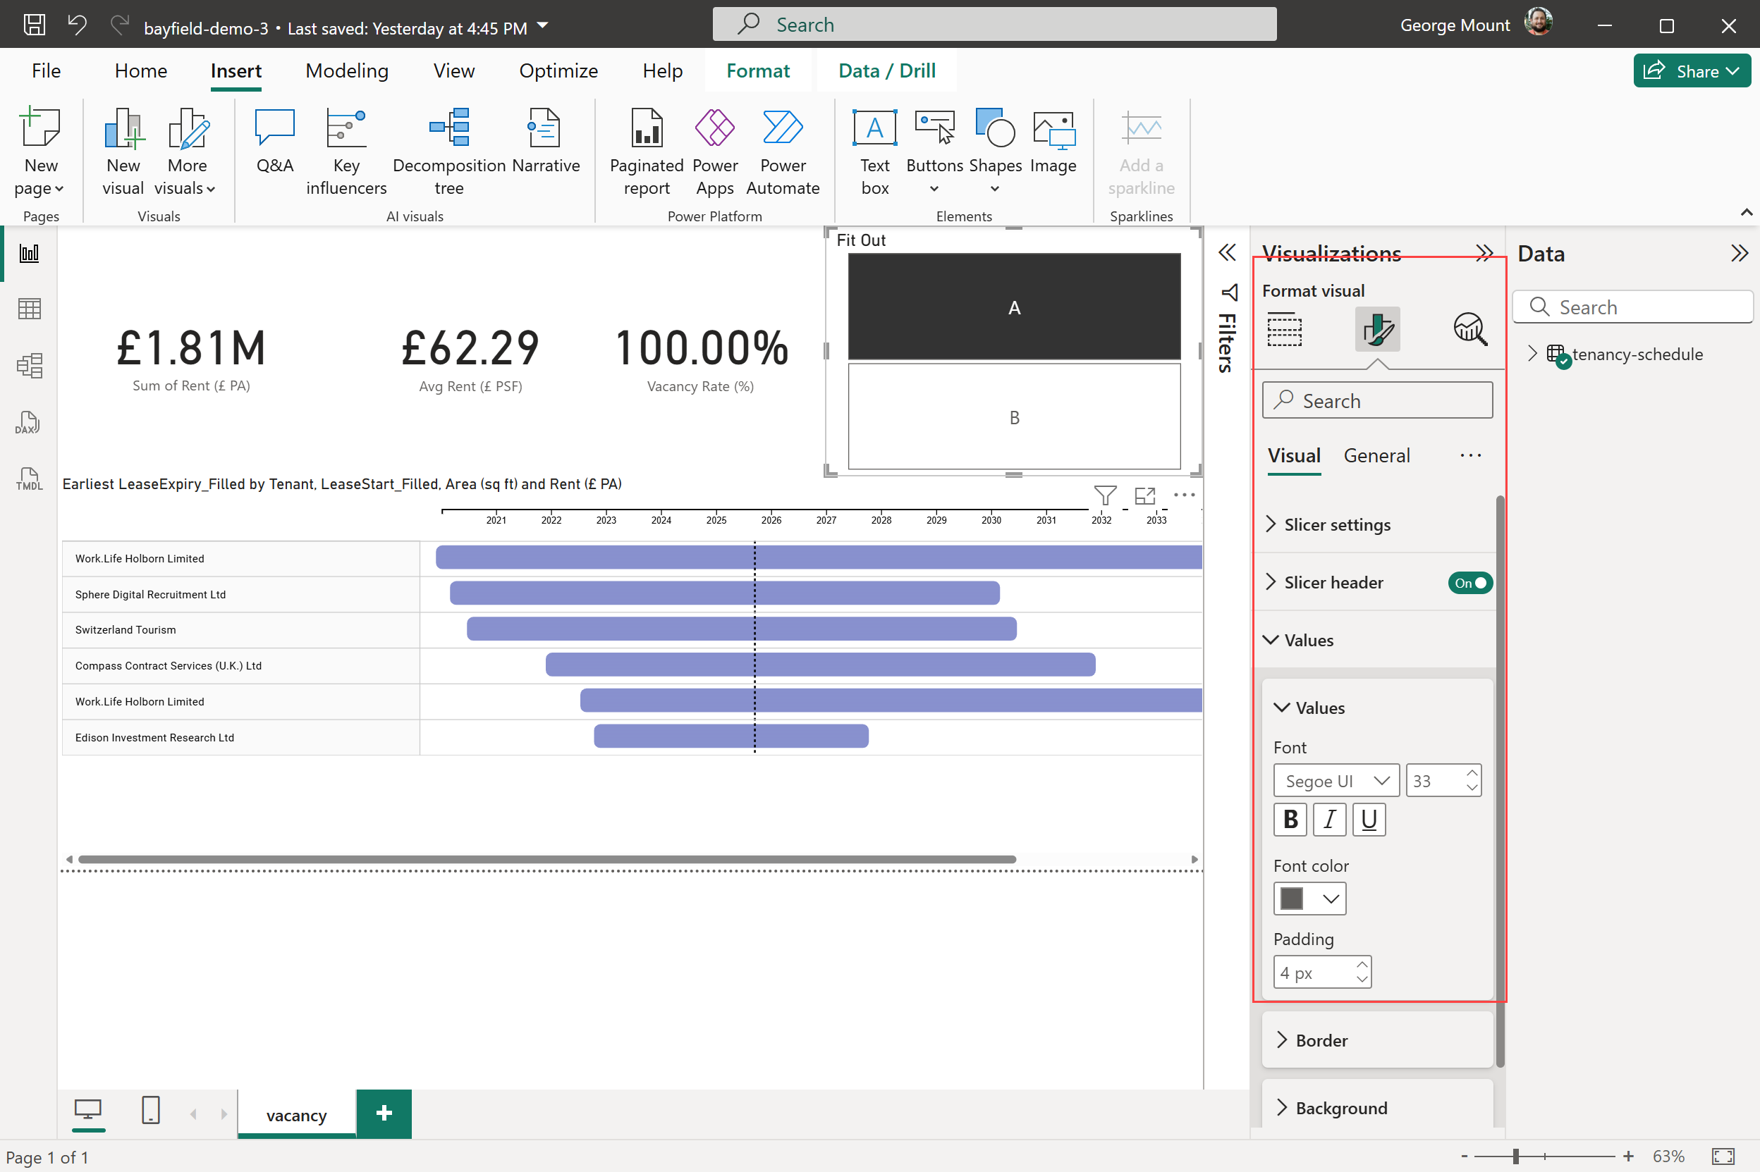Toggle the Slicer header switch off
This screenshot has height=1172, width=1760.
pyautogui.click(x=1469, y=583)
